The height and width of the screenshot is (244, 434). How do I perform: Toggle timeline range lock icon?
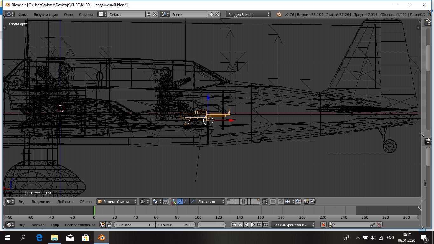click(x=109, y=225)
